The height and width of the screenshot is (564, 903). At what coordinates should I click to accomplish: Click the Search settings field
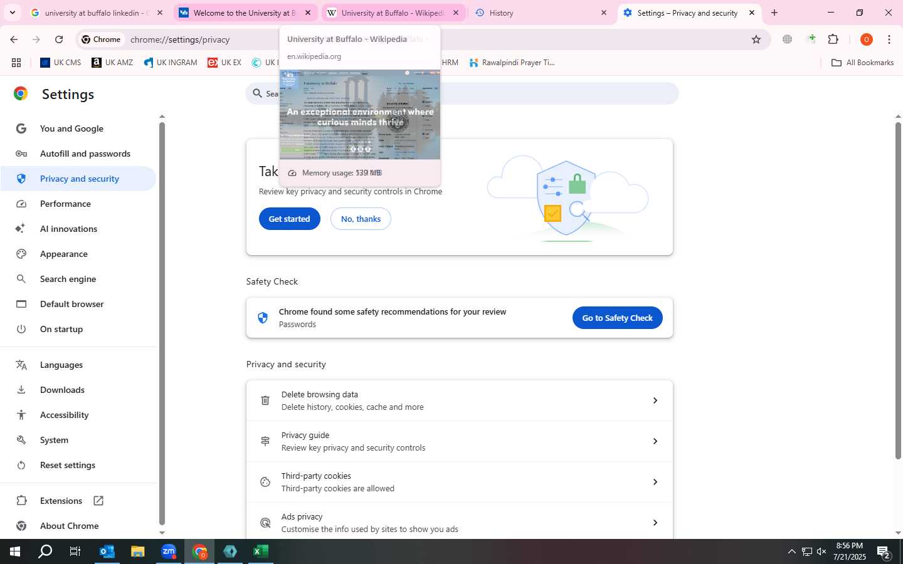(x=462, y=93)
